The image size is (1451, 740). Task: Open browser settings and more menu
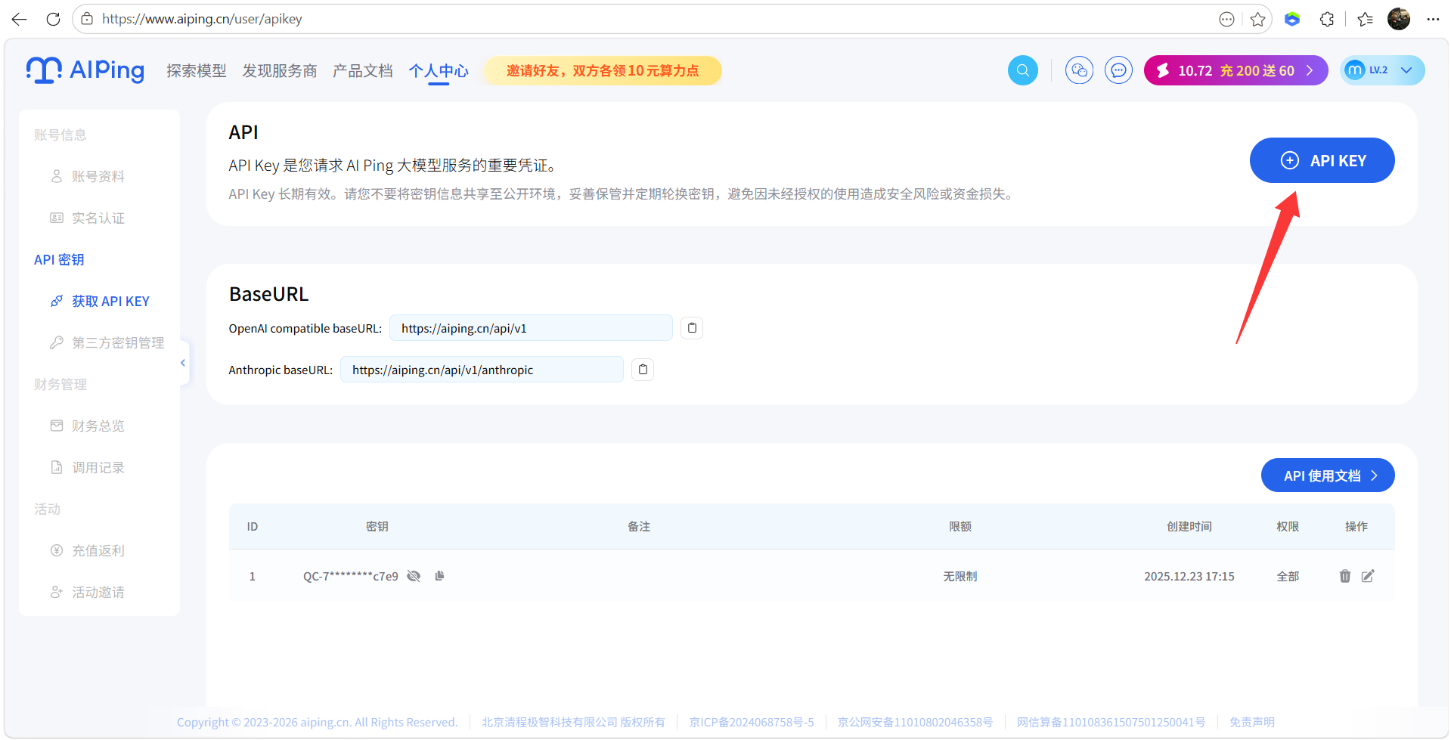tap(1433, 19)
